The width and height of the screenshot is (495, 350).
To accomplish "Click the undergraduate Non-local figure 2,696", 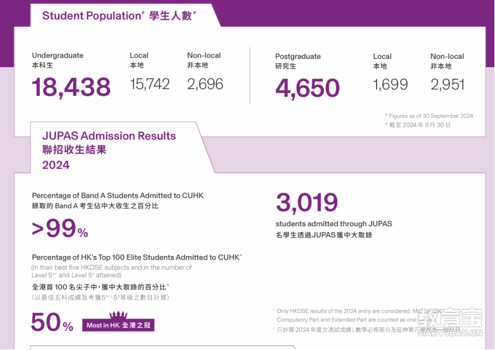I will 205,85.
